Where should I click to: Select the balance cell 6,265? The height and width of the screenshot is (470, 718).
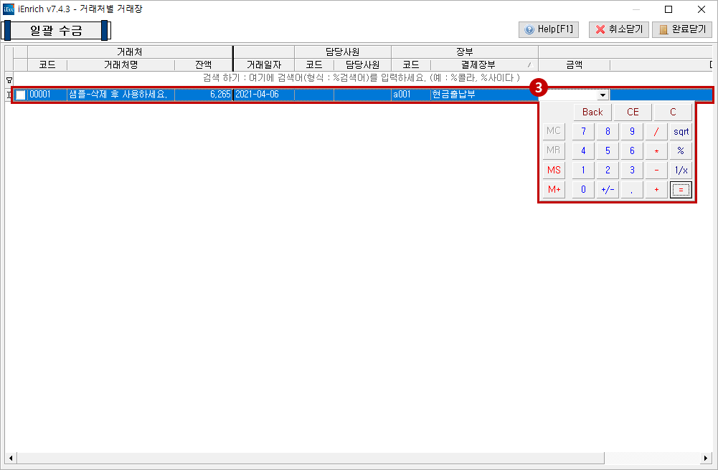(203, 95)
